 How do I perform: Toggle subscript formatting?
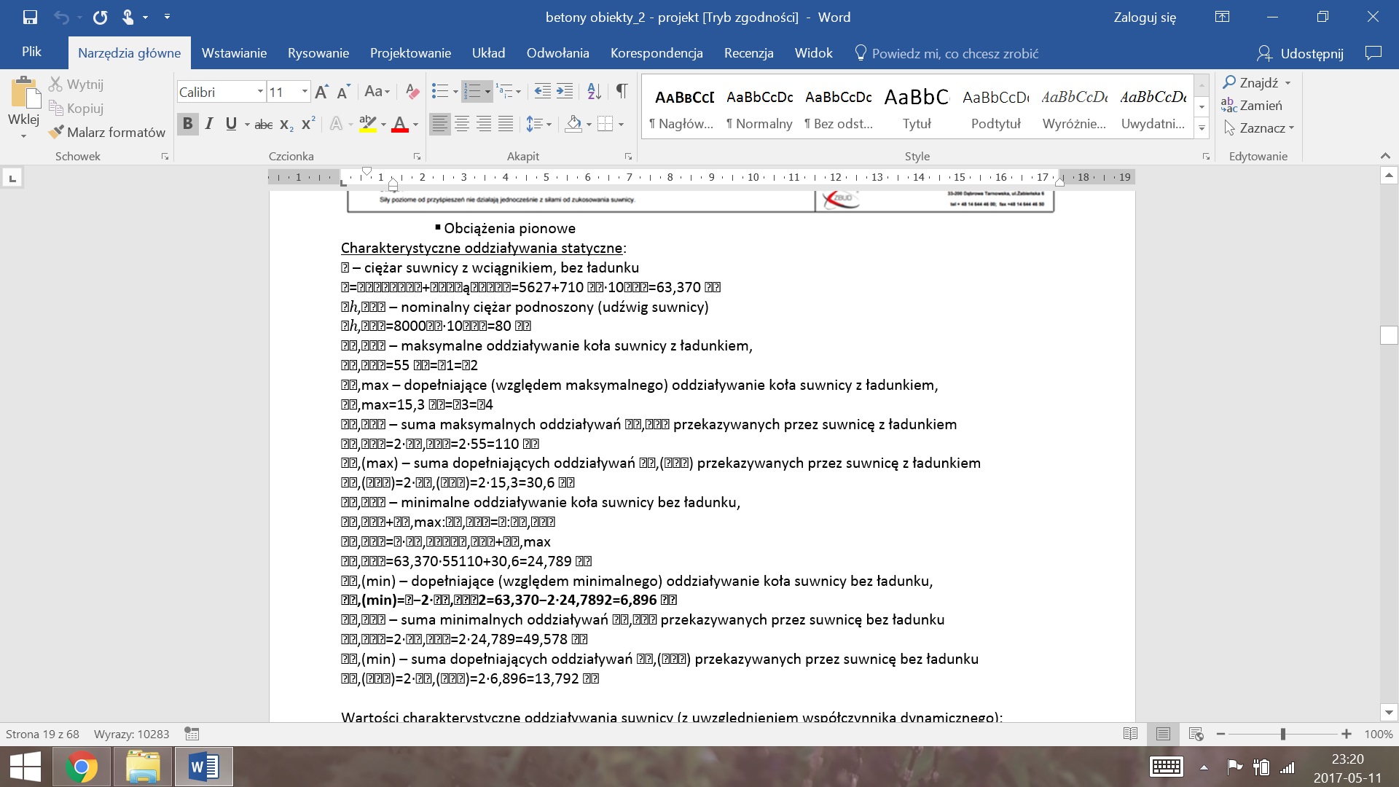(286, 125)
